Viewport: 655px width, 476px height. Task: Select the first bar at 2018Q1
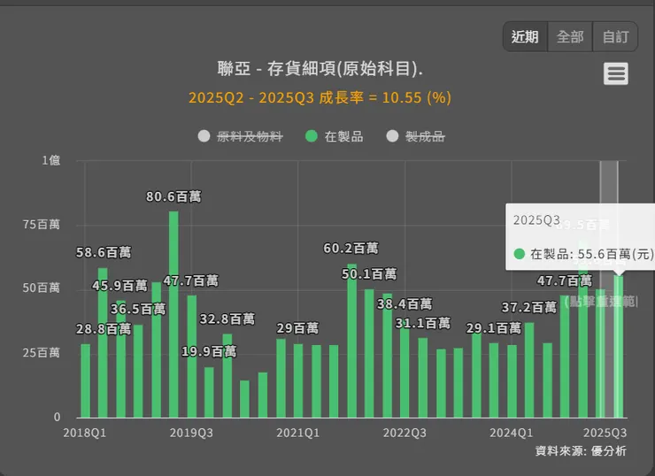click(85, 380)
